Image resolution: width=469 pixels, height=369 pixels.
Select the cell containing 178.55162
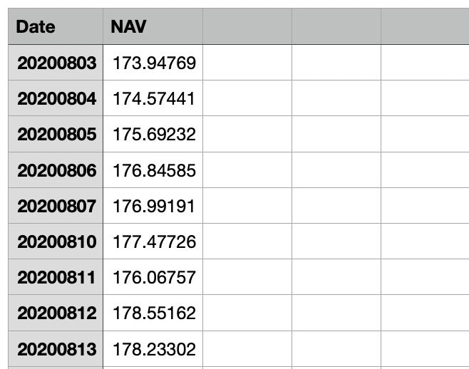pos(153,313)
